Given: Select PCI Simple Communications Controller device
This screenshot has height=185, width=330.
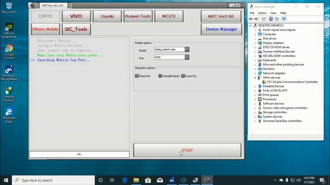Looking at the screenshot, I should point(292,82).
